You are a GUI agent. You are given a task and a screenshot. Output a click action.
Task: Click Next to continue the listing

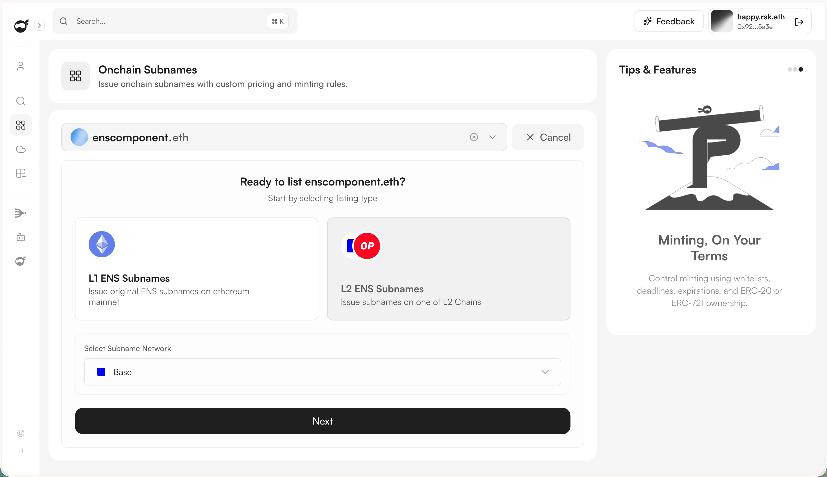click(323, 421)
